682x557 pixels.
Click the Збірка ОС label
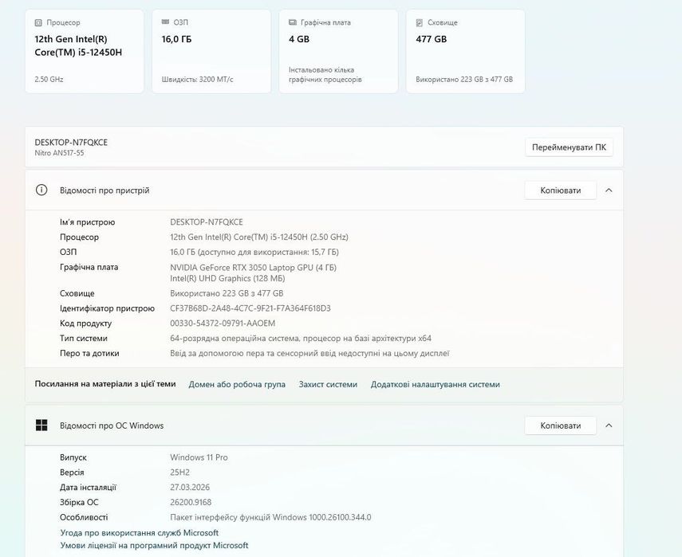pos(79,502)
